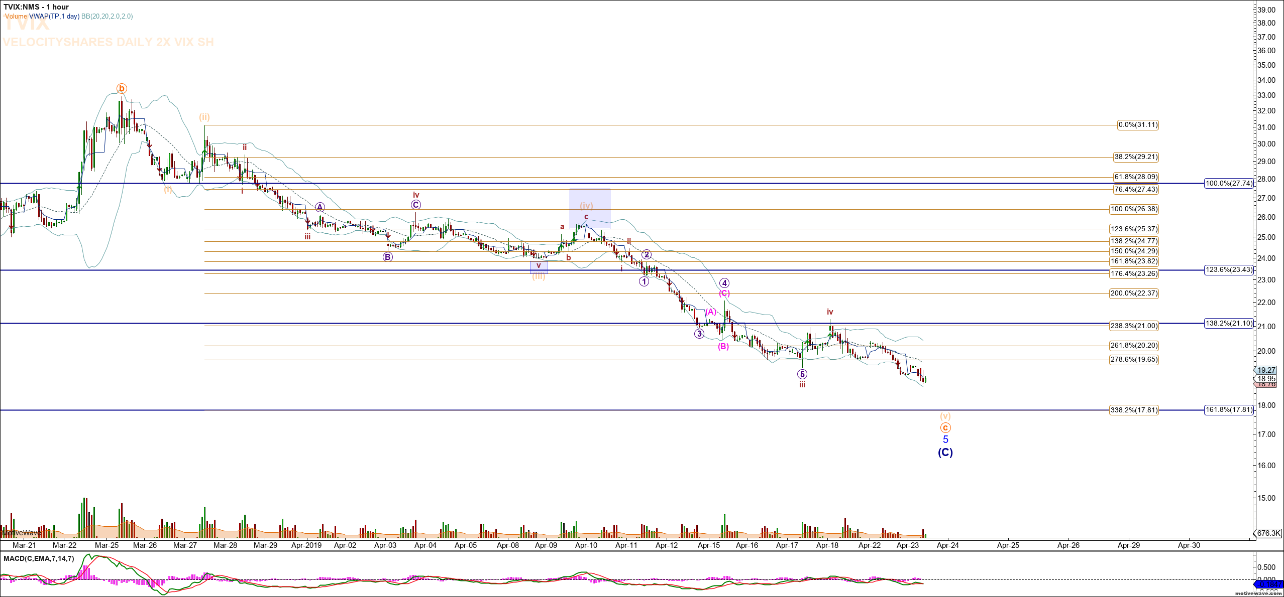Click the 0.0%(31.11) Fibonacci level label
The height and width of the screenshot is (597, 1284).
pyautogui.click(x=1137, y=125)
